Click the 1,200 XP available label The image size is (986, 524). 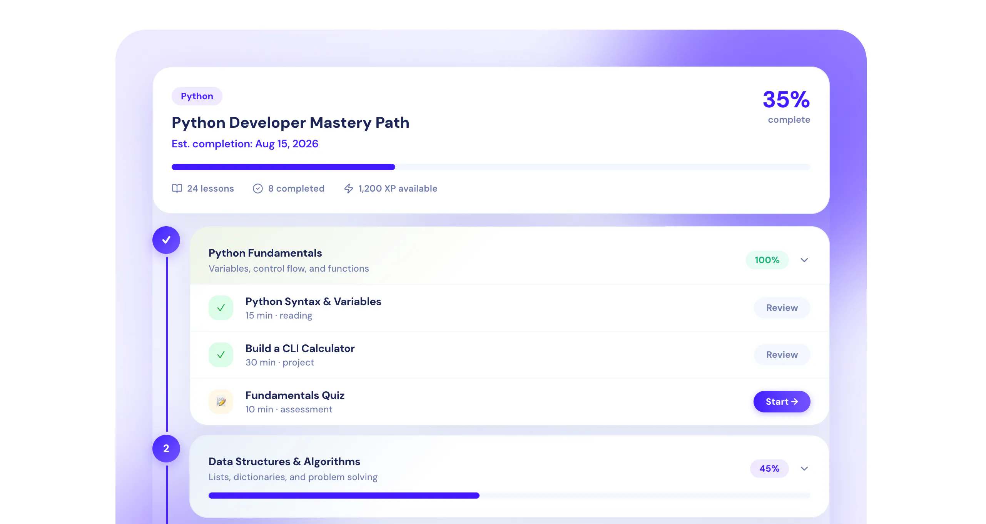click(x=398, y=189)
